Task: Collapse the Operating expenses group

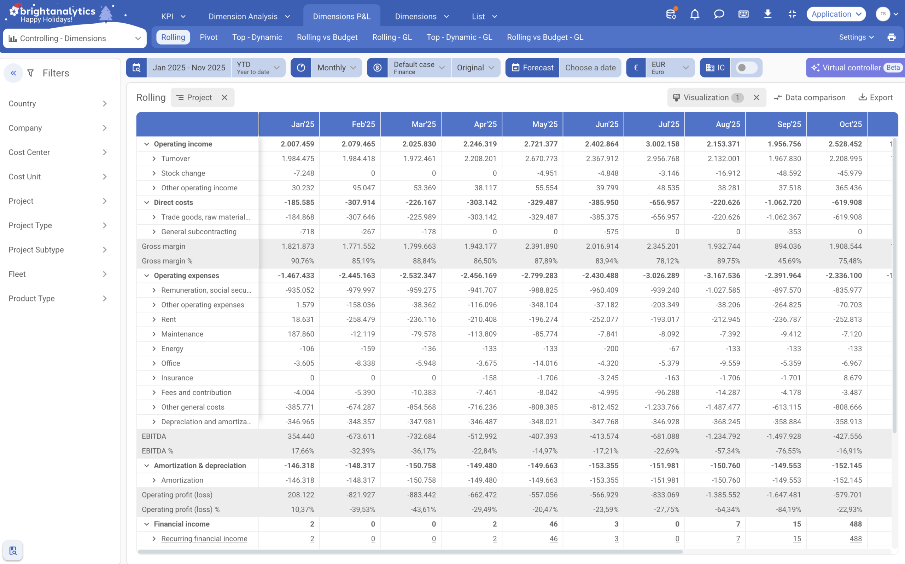Action: click(146, 276)
